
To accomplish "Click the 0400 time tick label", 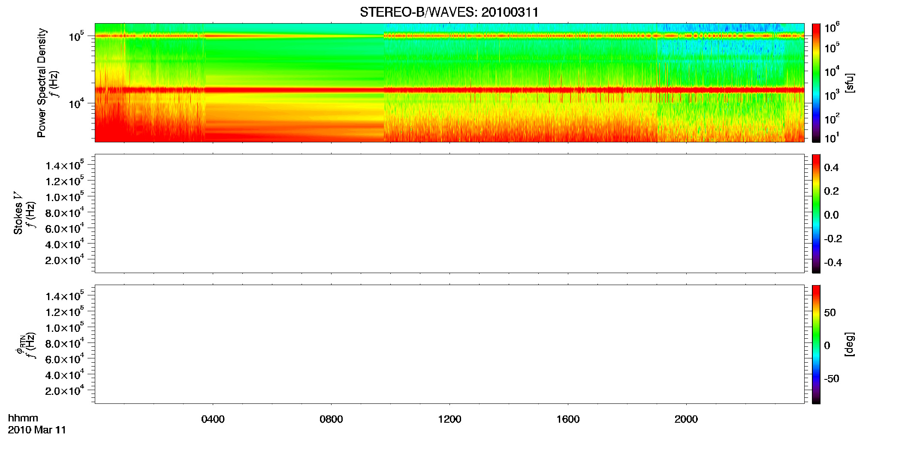I will [x=213, y=419].
